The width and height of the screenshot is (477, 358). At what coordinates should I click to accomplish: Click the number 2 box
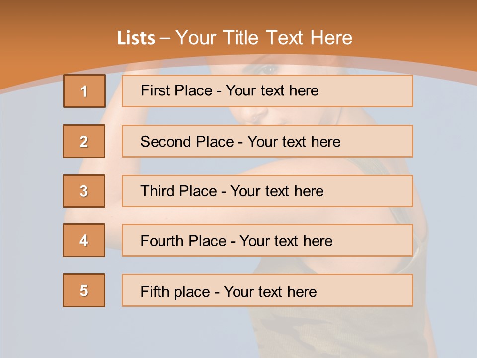coord(84,141)
